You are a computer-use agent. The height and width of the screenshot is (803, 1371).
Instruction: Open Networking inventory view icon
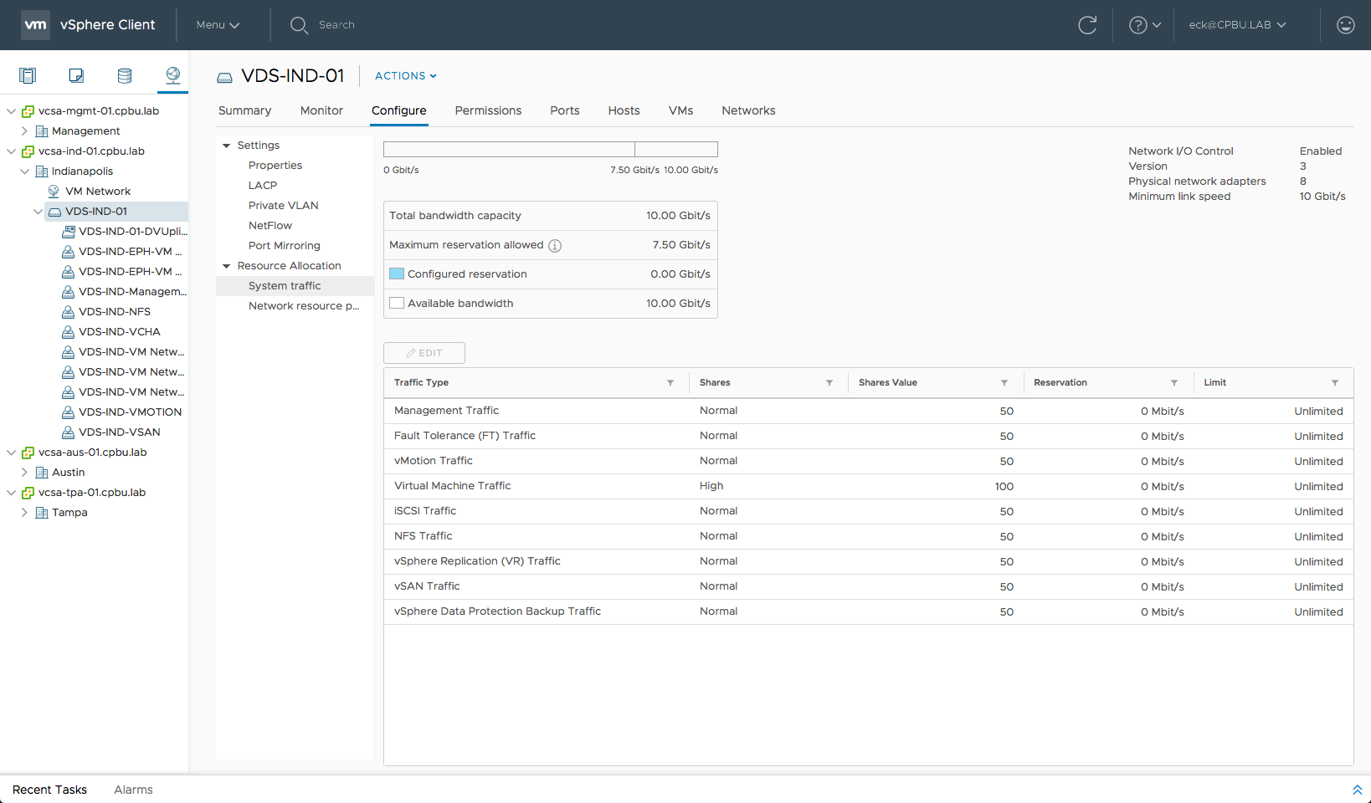tap(173, 76)
